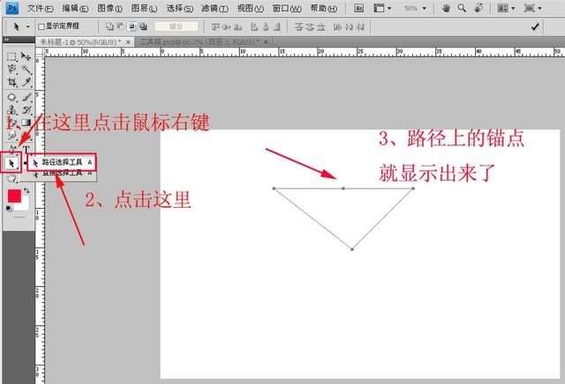This screenshot has height=384, width=565.
Task: Click the Zoom tool in application bar
Action: tap(462, 8)
